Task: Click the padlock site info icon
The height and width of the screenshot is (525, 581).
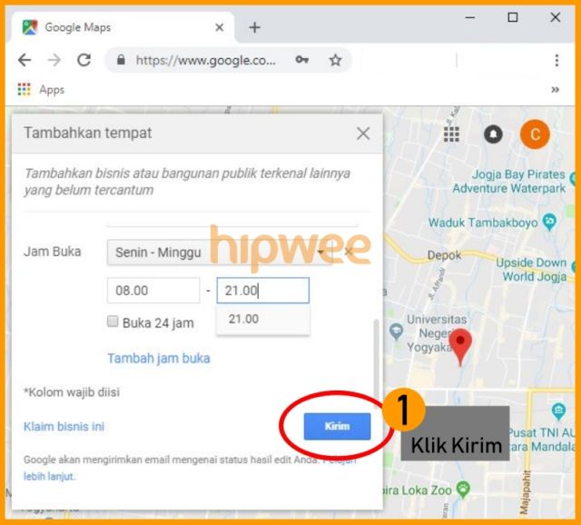Action: 121,60
